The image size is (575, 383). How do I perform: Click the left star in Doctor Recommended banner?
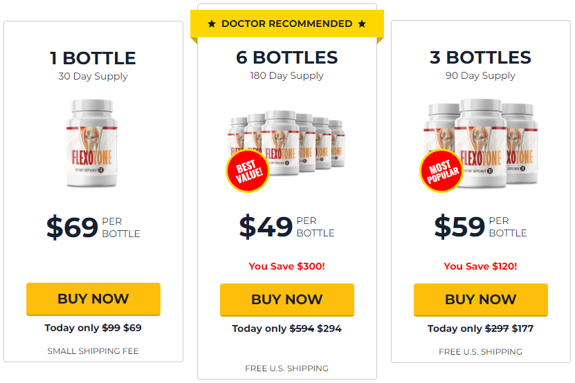(212, 24)
